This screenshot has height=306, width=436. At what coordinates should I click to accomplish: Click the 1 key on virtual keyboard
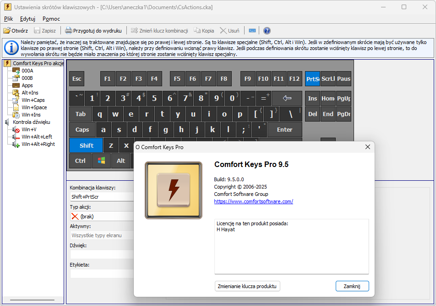(92, 98)
